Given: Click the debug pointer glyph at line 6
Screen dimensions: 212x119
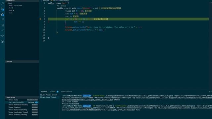Looking at the screenshot, I should 40,19.
